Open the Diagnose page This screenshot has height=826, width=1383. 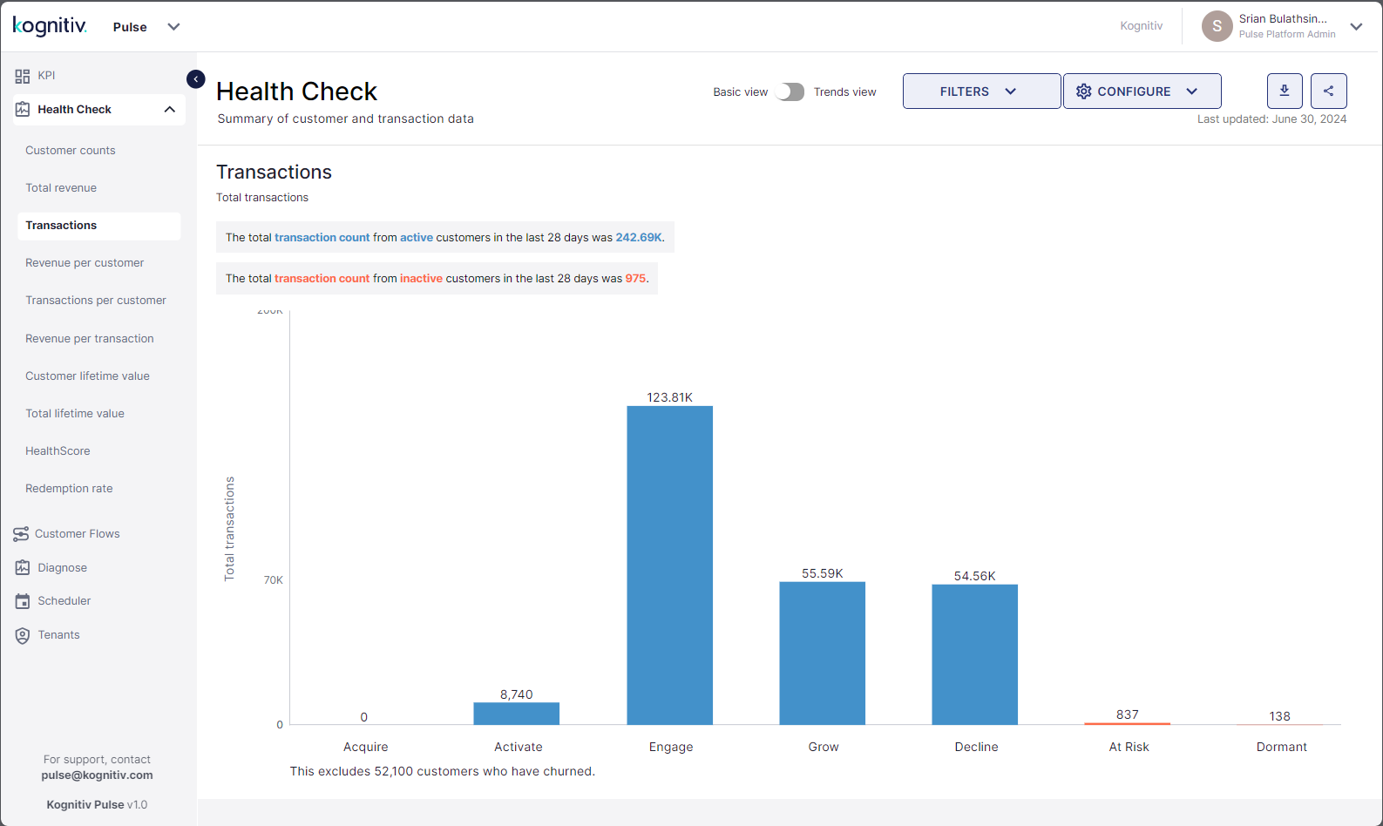[x=62, y=568]
